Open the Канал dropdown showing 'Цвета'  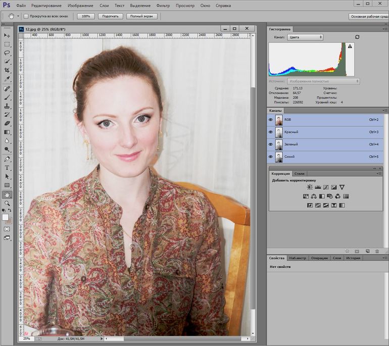click(306, 37)
